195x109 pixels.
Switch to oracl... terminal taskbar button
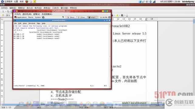[93, 17]
